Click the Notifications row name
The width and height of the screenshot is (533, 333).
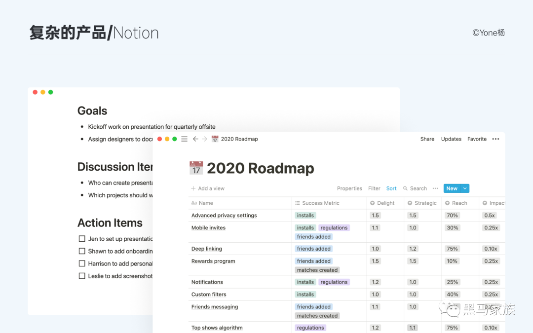pos(207,282)
